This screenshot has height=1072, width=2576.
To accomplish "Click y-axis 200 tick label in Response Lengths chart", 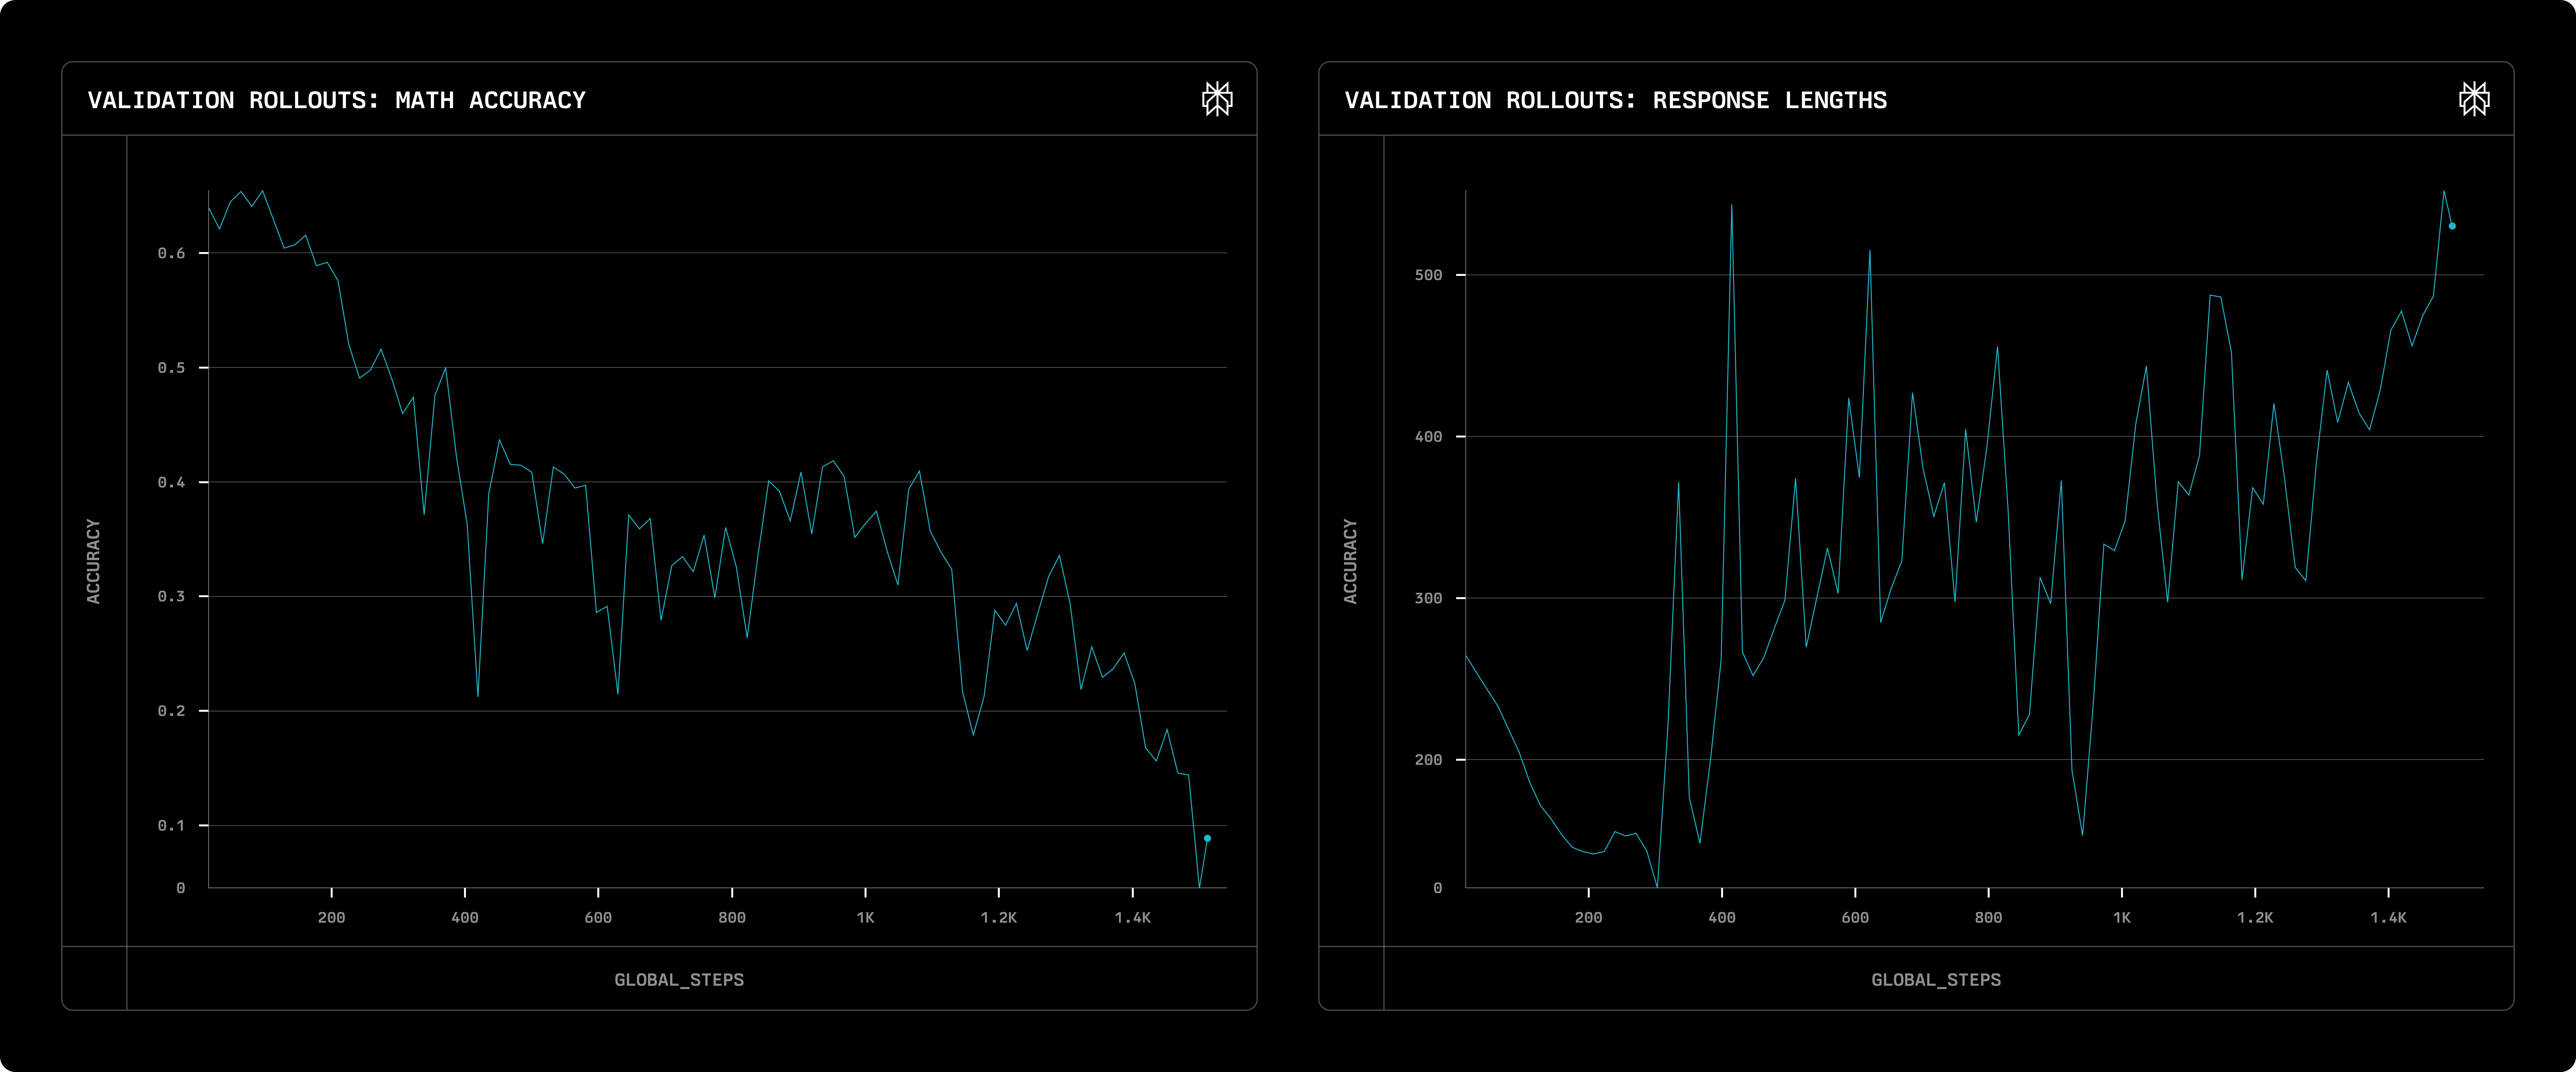I will pos(1428,760).
